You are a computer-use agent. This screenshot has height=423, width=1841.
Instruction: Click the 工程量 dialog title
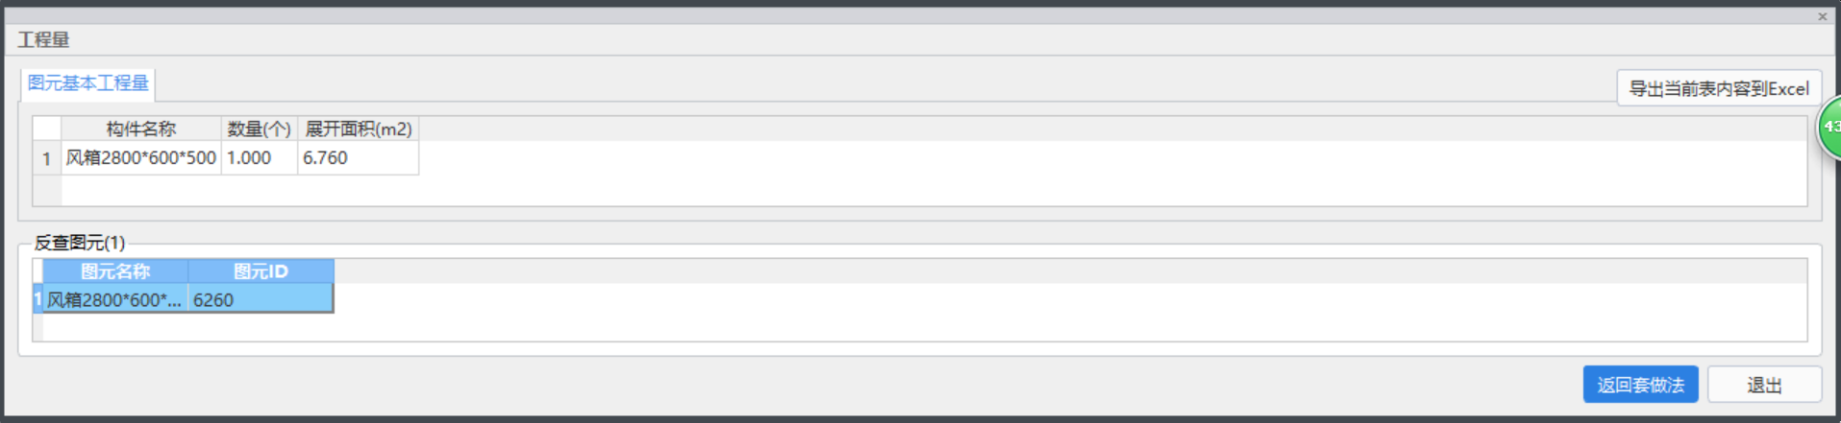(x=43, y=39)
